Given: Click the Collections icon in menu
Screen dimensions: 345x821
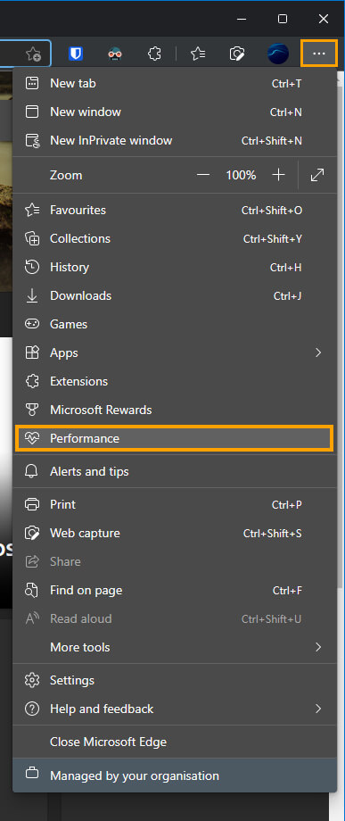Looking at the screenshot, I should point(32,239).
